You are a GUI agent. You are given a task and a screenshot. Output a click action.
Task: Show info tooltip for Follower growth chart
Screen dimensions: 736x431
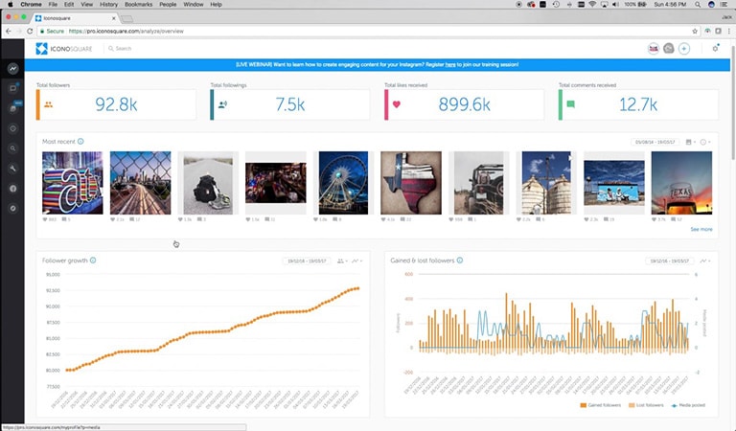click(93, 261)
